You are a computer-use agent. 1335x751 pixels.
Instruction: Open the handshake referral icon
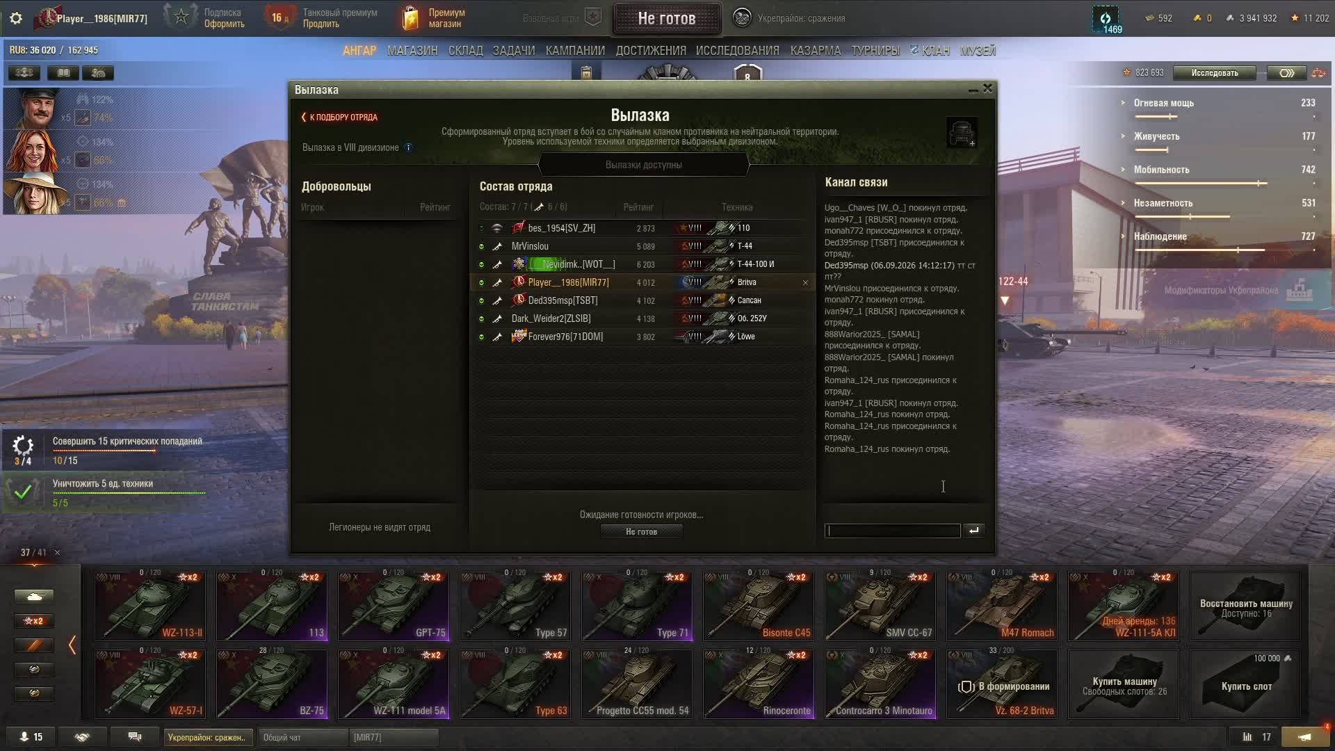82,737
